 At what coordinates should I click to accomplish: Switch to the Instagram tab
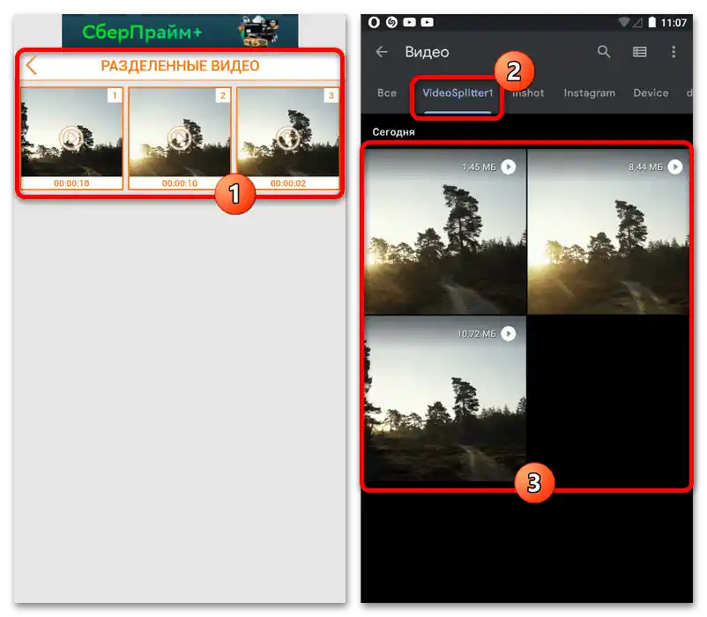pos(590,93)
